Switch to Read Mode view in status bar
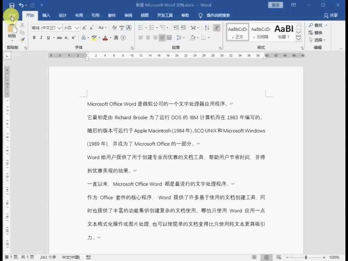Viewport: 348px width, 261px height. point(254,257)
